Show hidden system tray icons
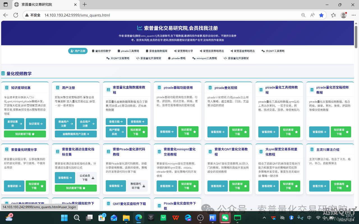Viewport: 359px width, 224px height. pos(264,218)
